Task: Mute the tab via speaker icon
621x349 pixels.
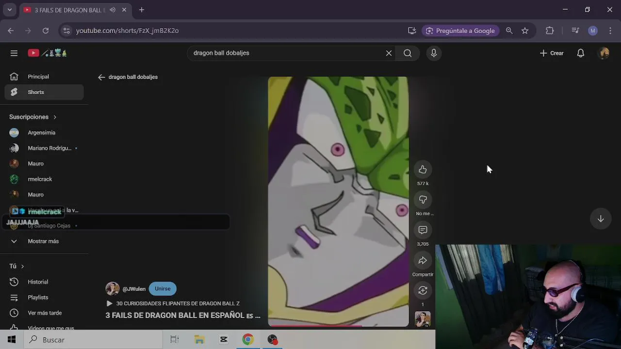Action: coord(113,10)
